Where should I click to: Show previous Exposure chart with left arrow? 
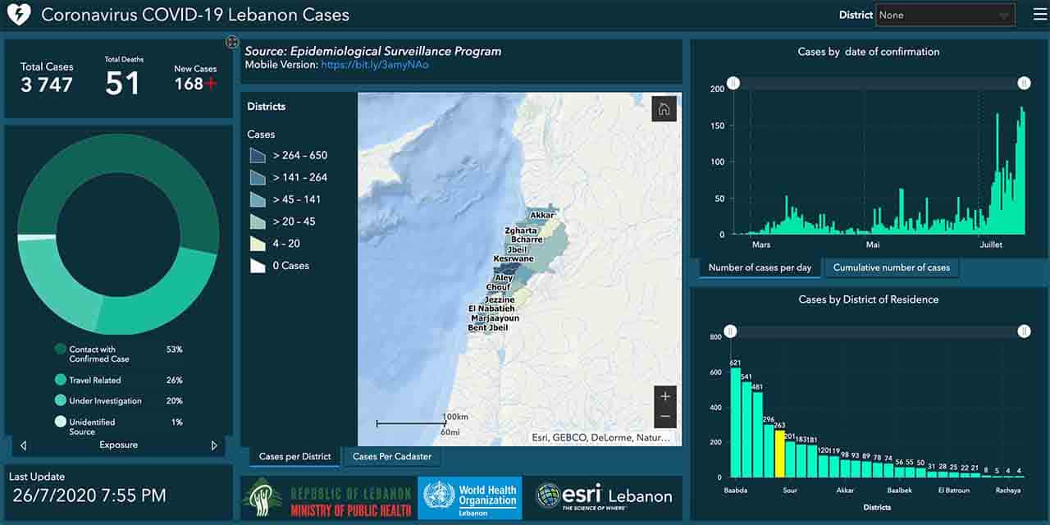coord(23,445)
